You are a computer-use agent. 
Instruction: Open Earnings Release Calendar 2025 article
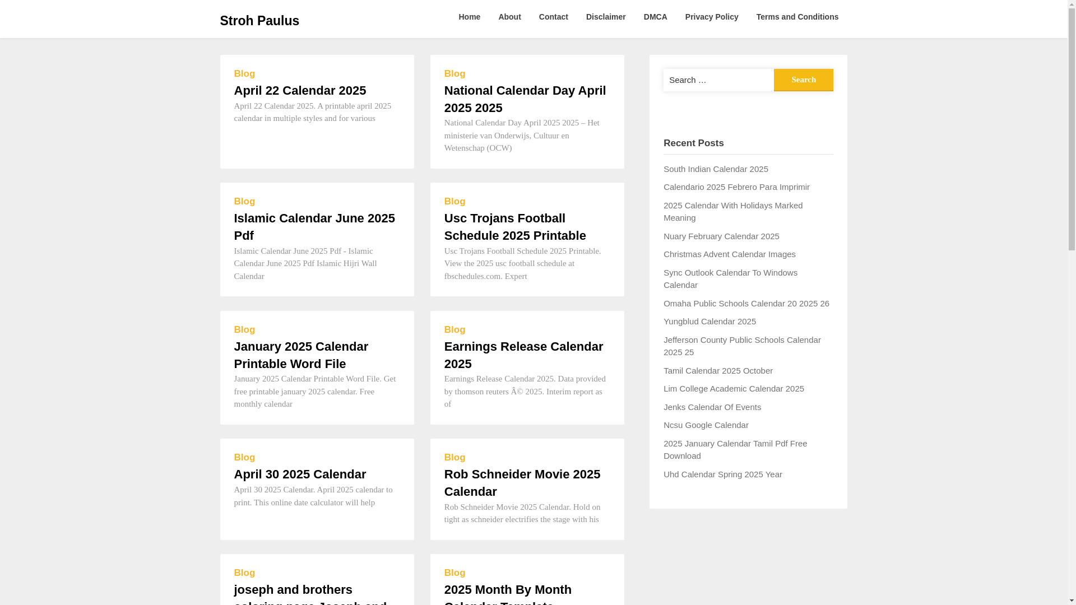coord(523,355)
